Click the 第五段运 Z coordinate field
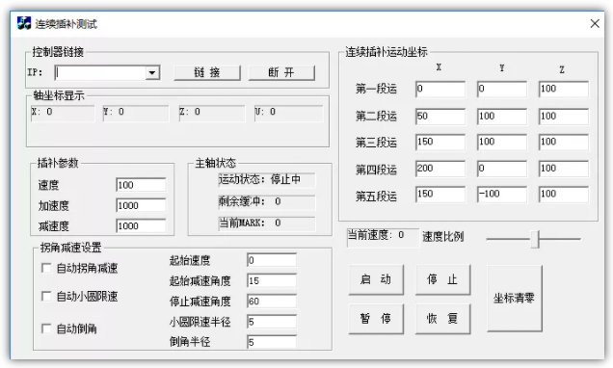 563,195
